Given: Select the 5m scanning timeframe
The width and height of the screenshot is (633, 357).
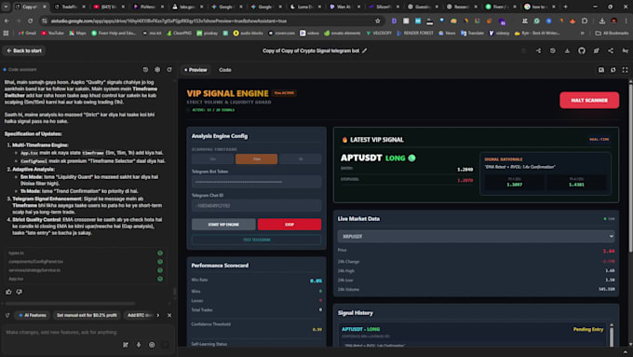Looking at the screenshot, I should click(212, 158).
